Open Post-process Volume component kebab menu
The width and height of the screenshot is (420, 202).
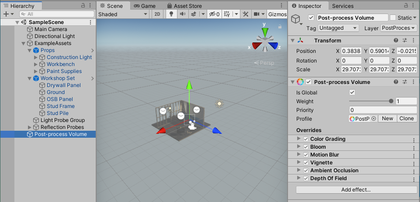click(x=413, y=82)
